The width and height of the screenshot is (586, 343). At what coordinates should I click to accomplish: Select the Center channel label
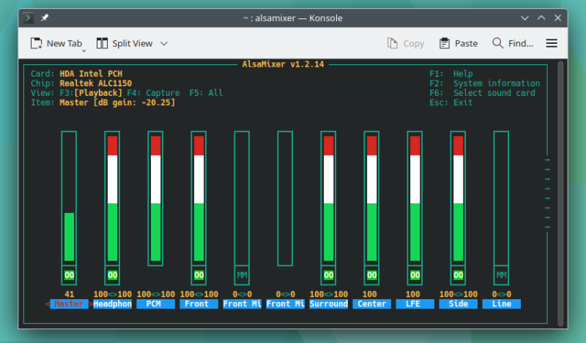click(x=372, y=304)
